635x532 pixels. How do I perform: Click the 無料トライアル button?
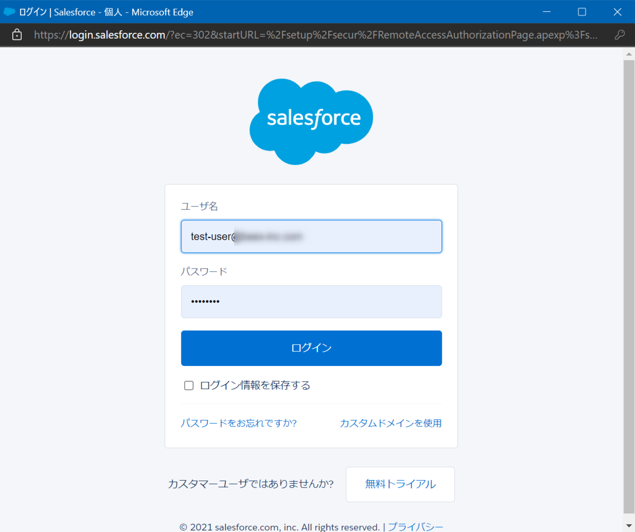tap(400, 484)
